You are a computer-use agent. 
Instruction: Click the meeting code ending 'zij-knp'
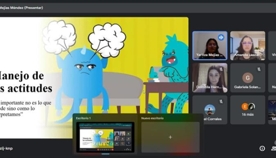(8, 149)
